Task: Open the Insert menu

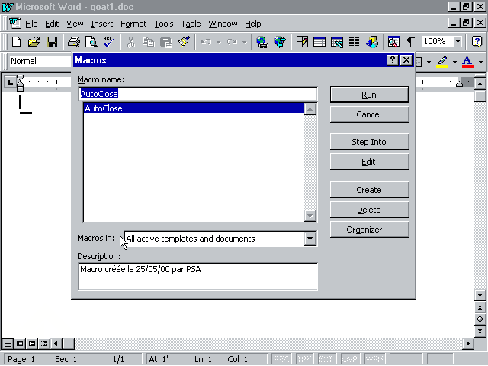Action: (x=101, y=24)
